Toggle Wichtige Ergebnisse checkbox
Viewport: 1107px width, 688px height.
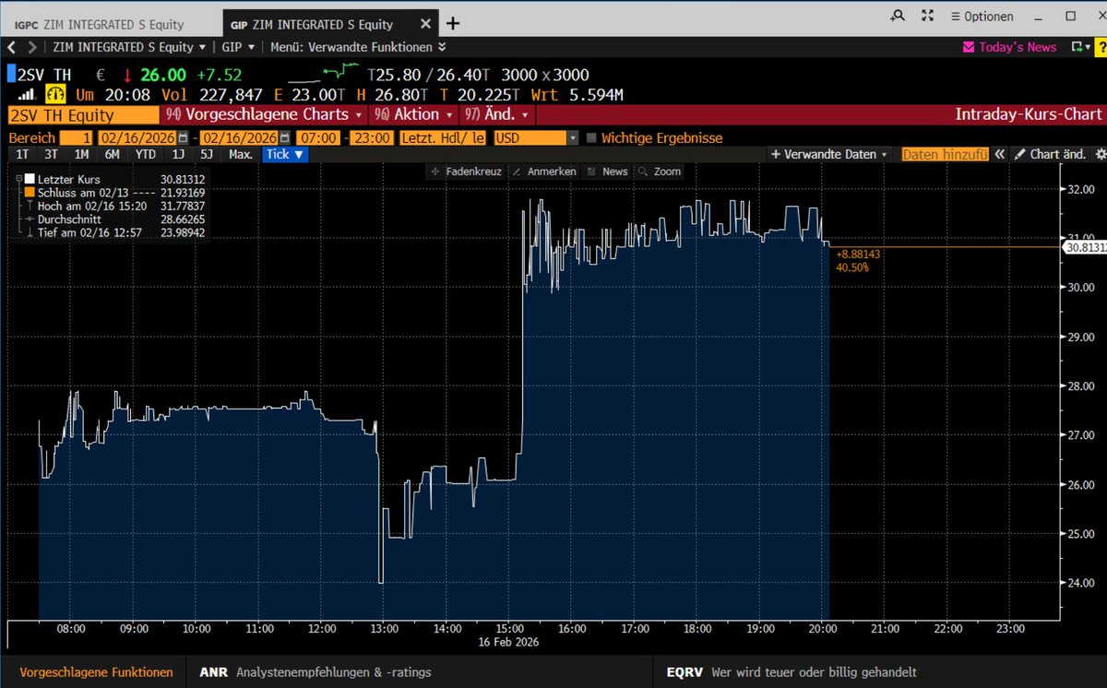(x=592, y=138)
